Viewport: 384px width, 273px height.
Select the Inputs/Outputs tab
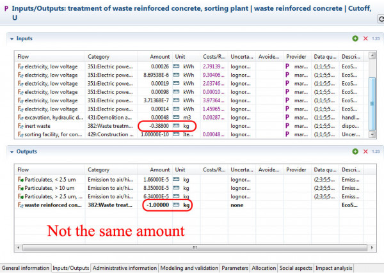[x=71, y=268]
